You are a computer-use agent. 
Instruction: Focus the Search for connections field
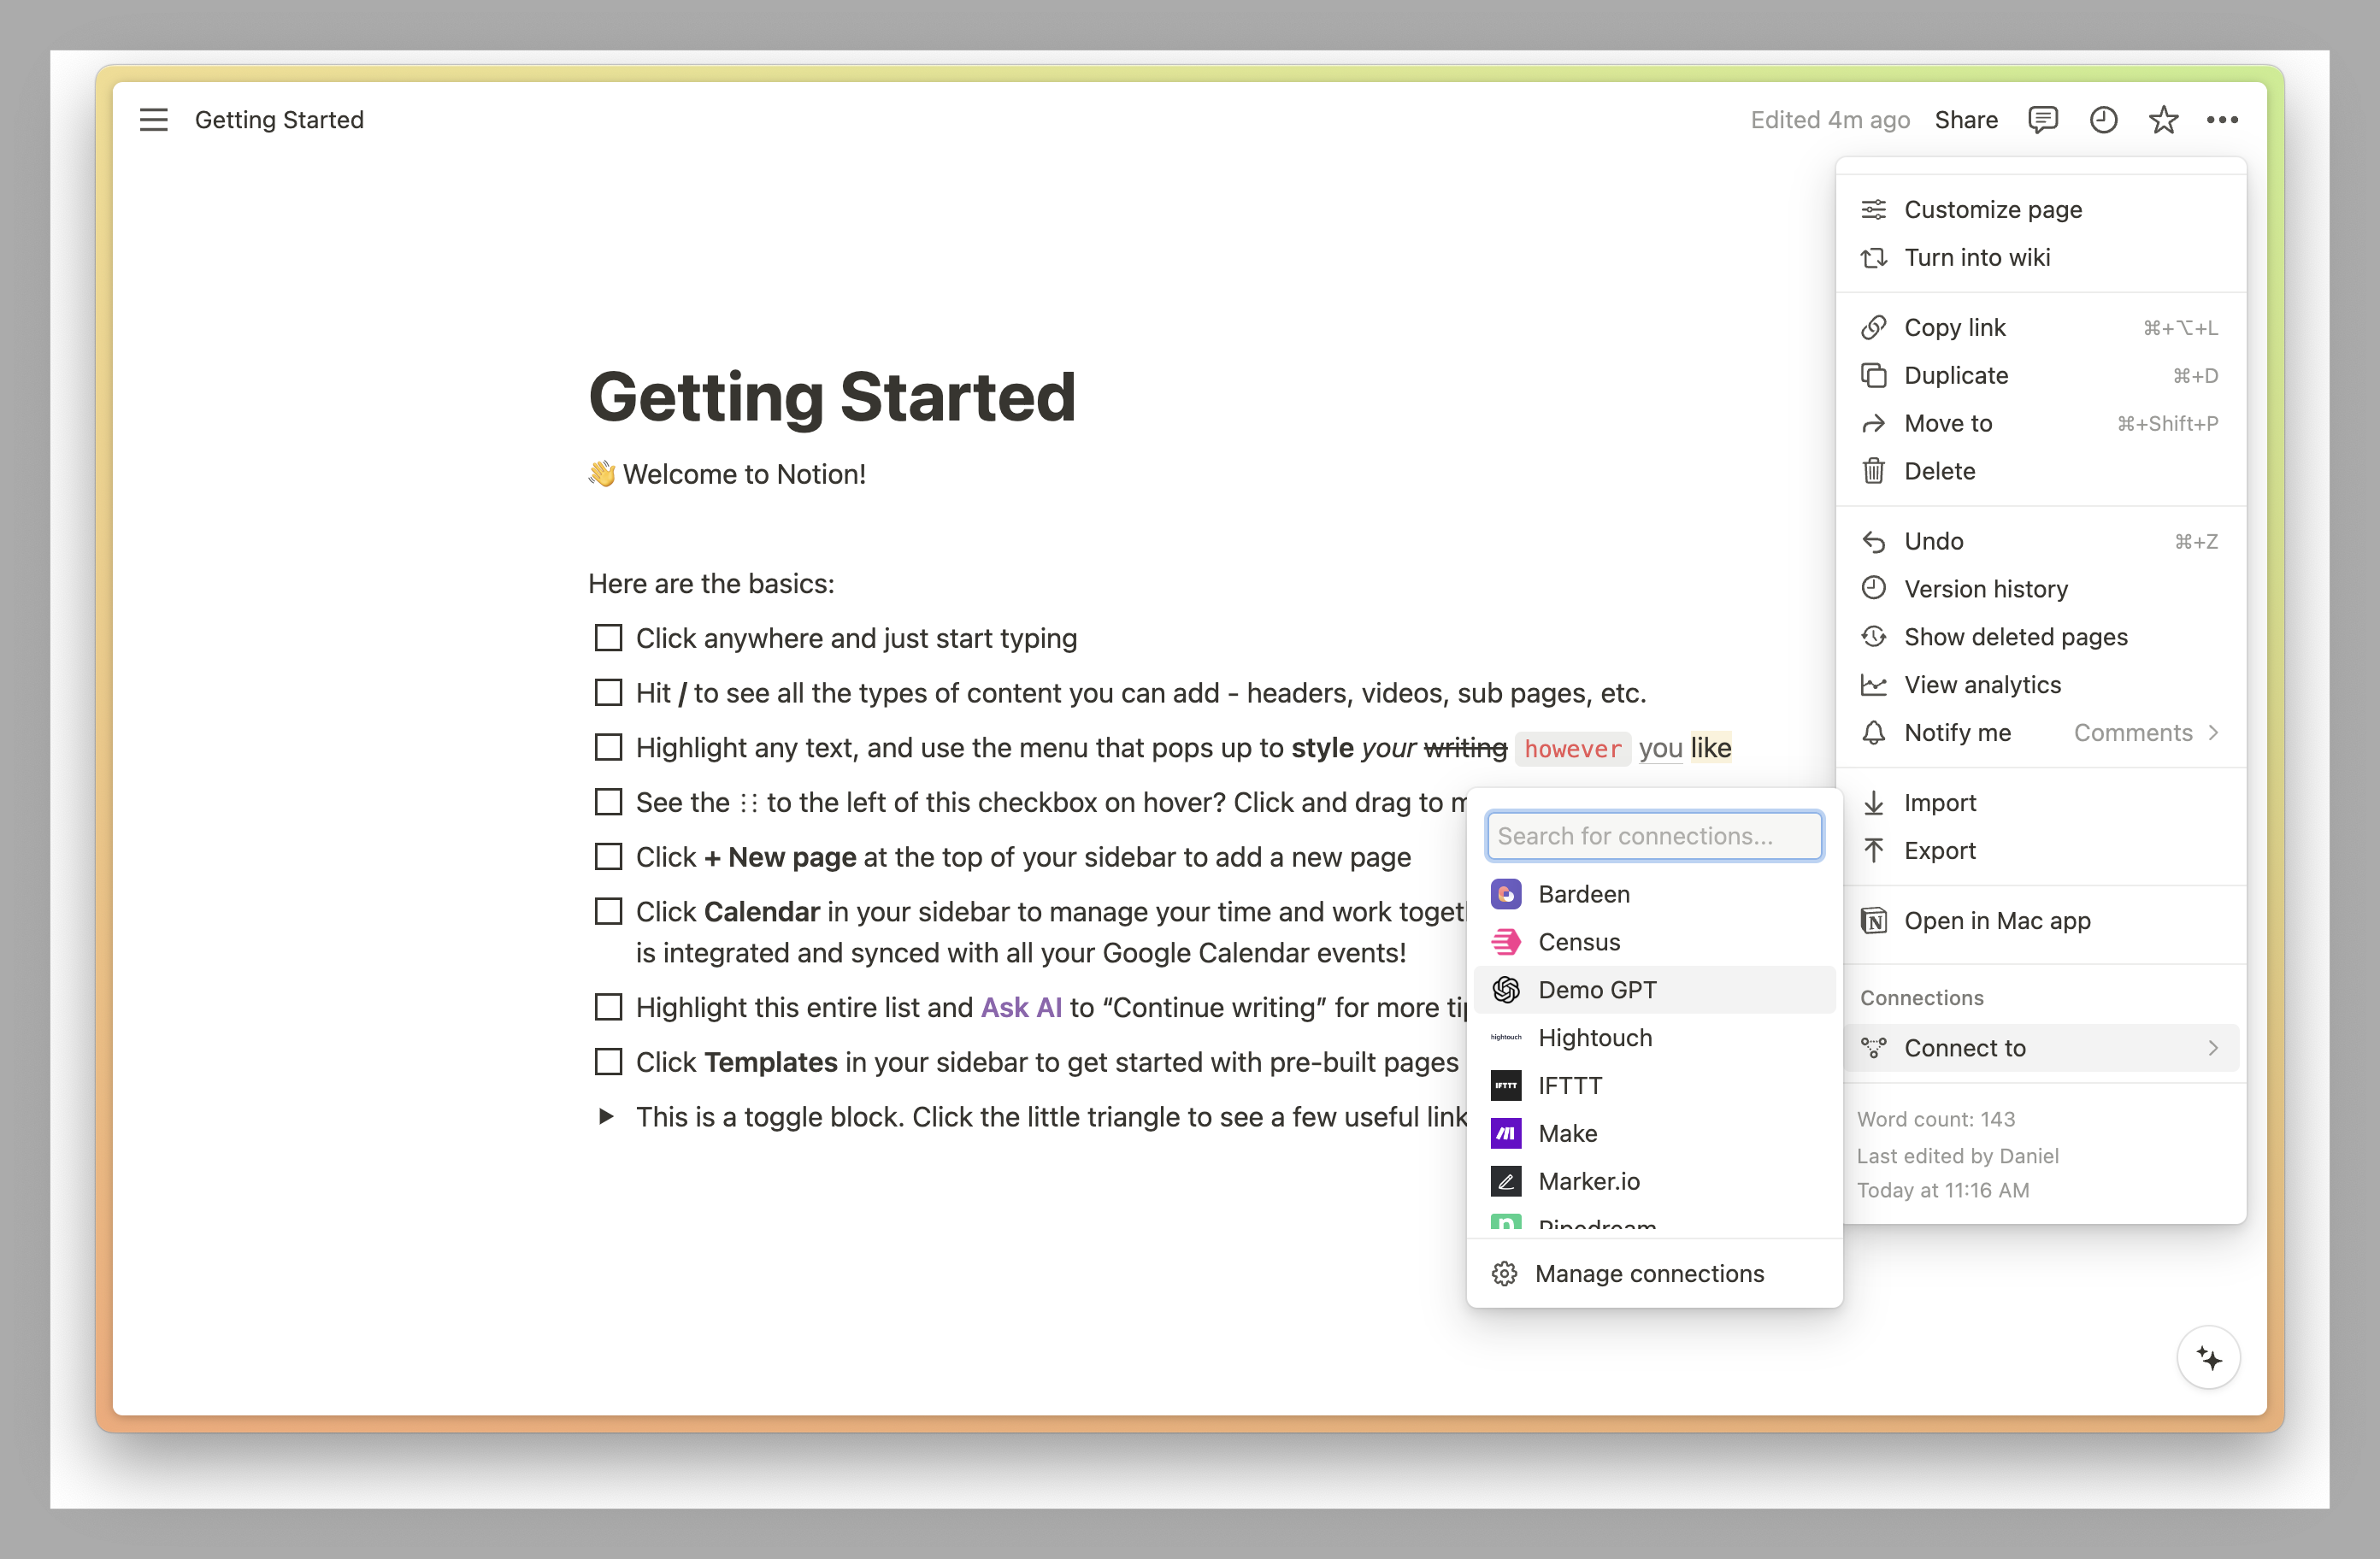(x=1654, y=836)
